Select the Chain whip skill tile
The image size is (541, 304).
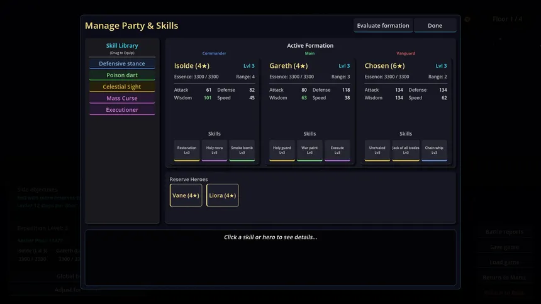pos(434,150)
